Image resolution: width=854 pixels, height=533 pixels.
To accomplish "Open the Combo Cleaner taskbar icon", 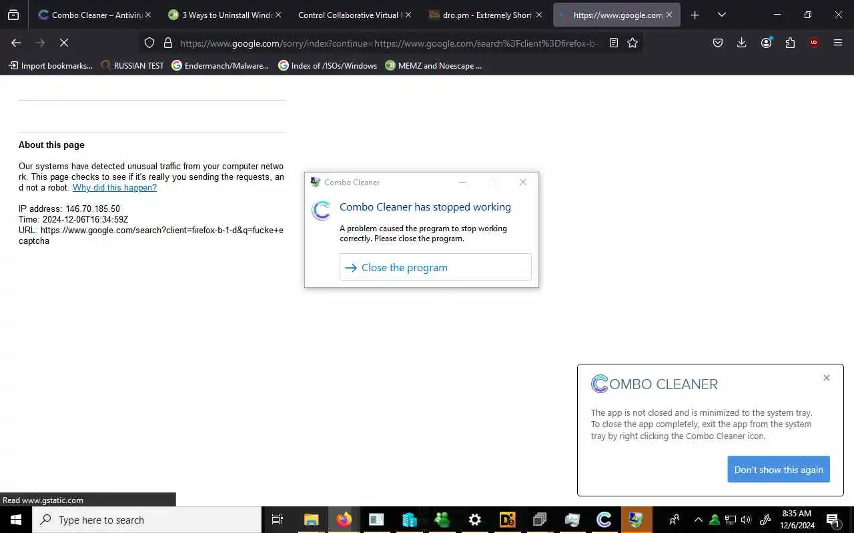I will pos(604,520).
